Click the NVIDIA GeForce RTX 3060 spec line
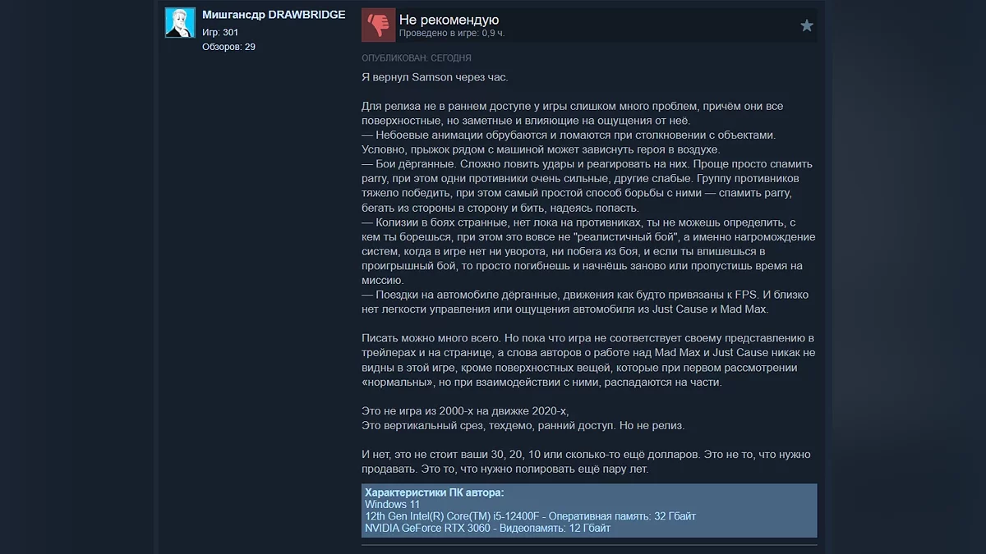The image size is (986, 554). tap(487, 528)
